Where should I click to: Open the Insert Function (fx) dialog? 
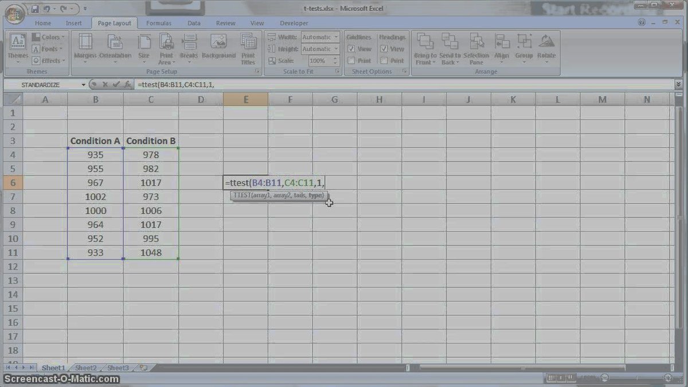tap(128, 85)
